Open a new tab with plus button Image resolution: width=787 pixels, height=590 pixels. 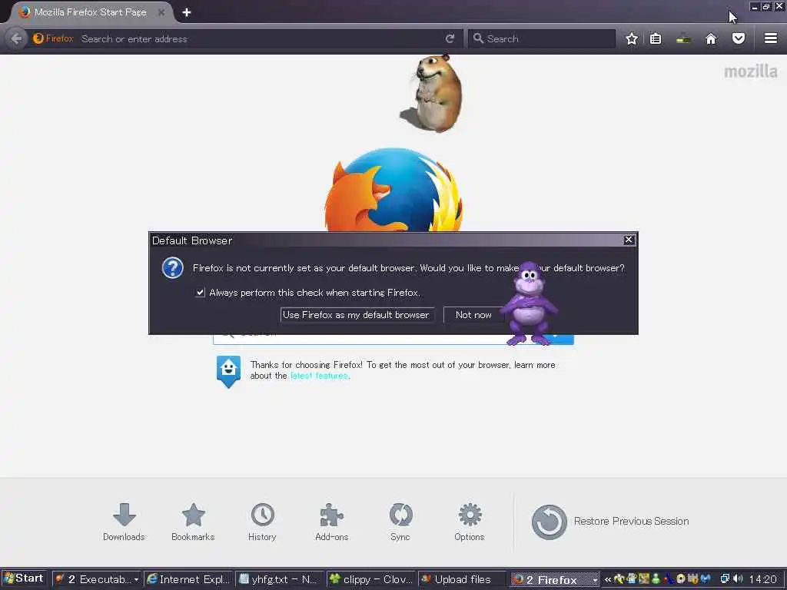[x=187, y=12]
